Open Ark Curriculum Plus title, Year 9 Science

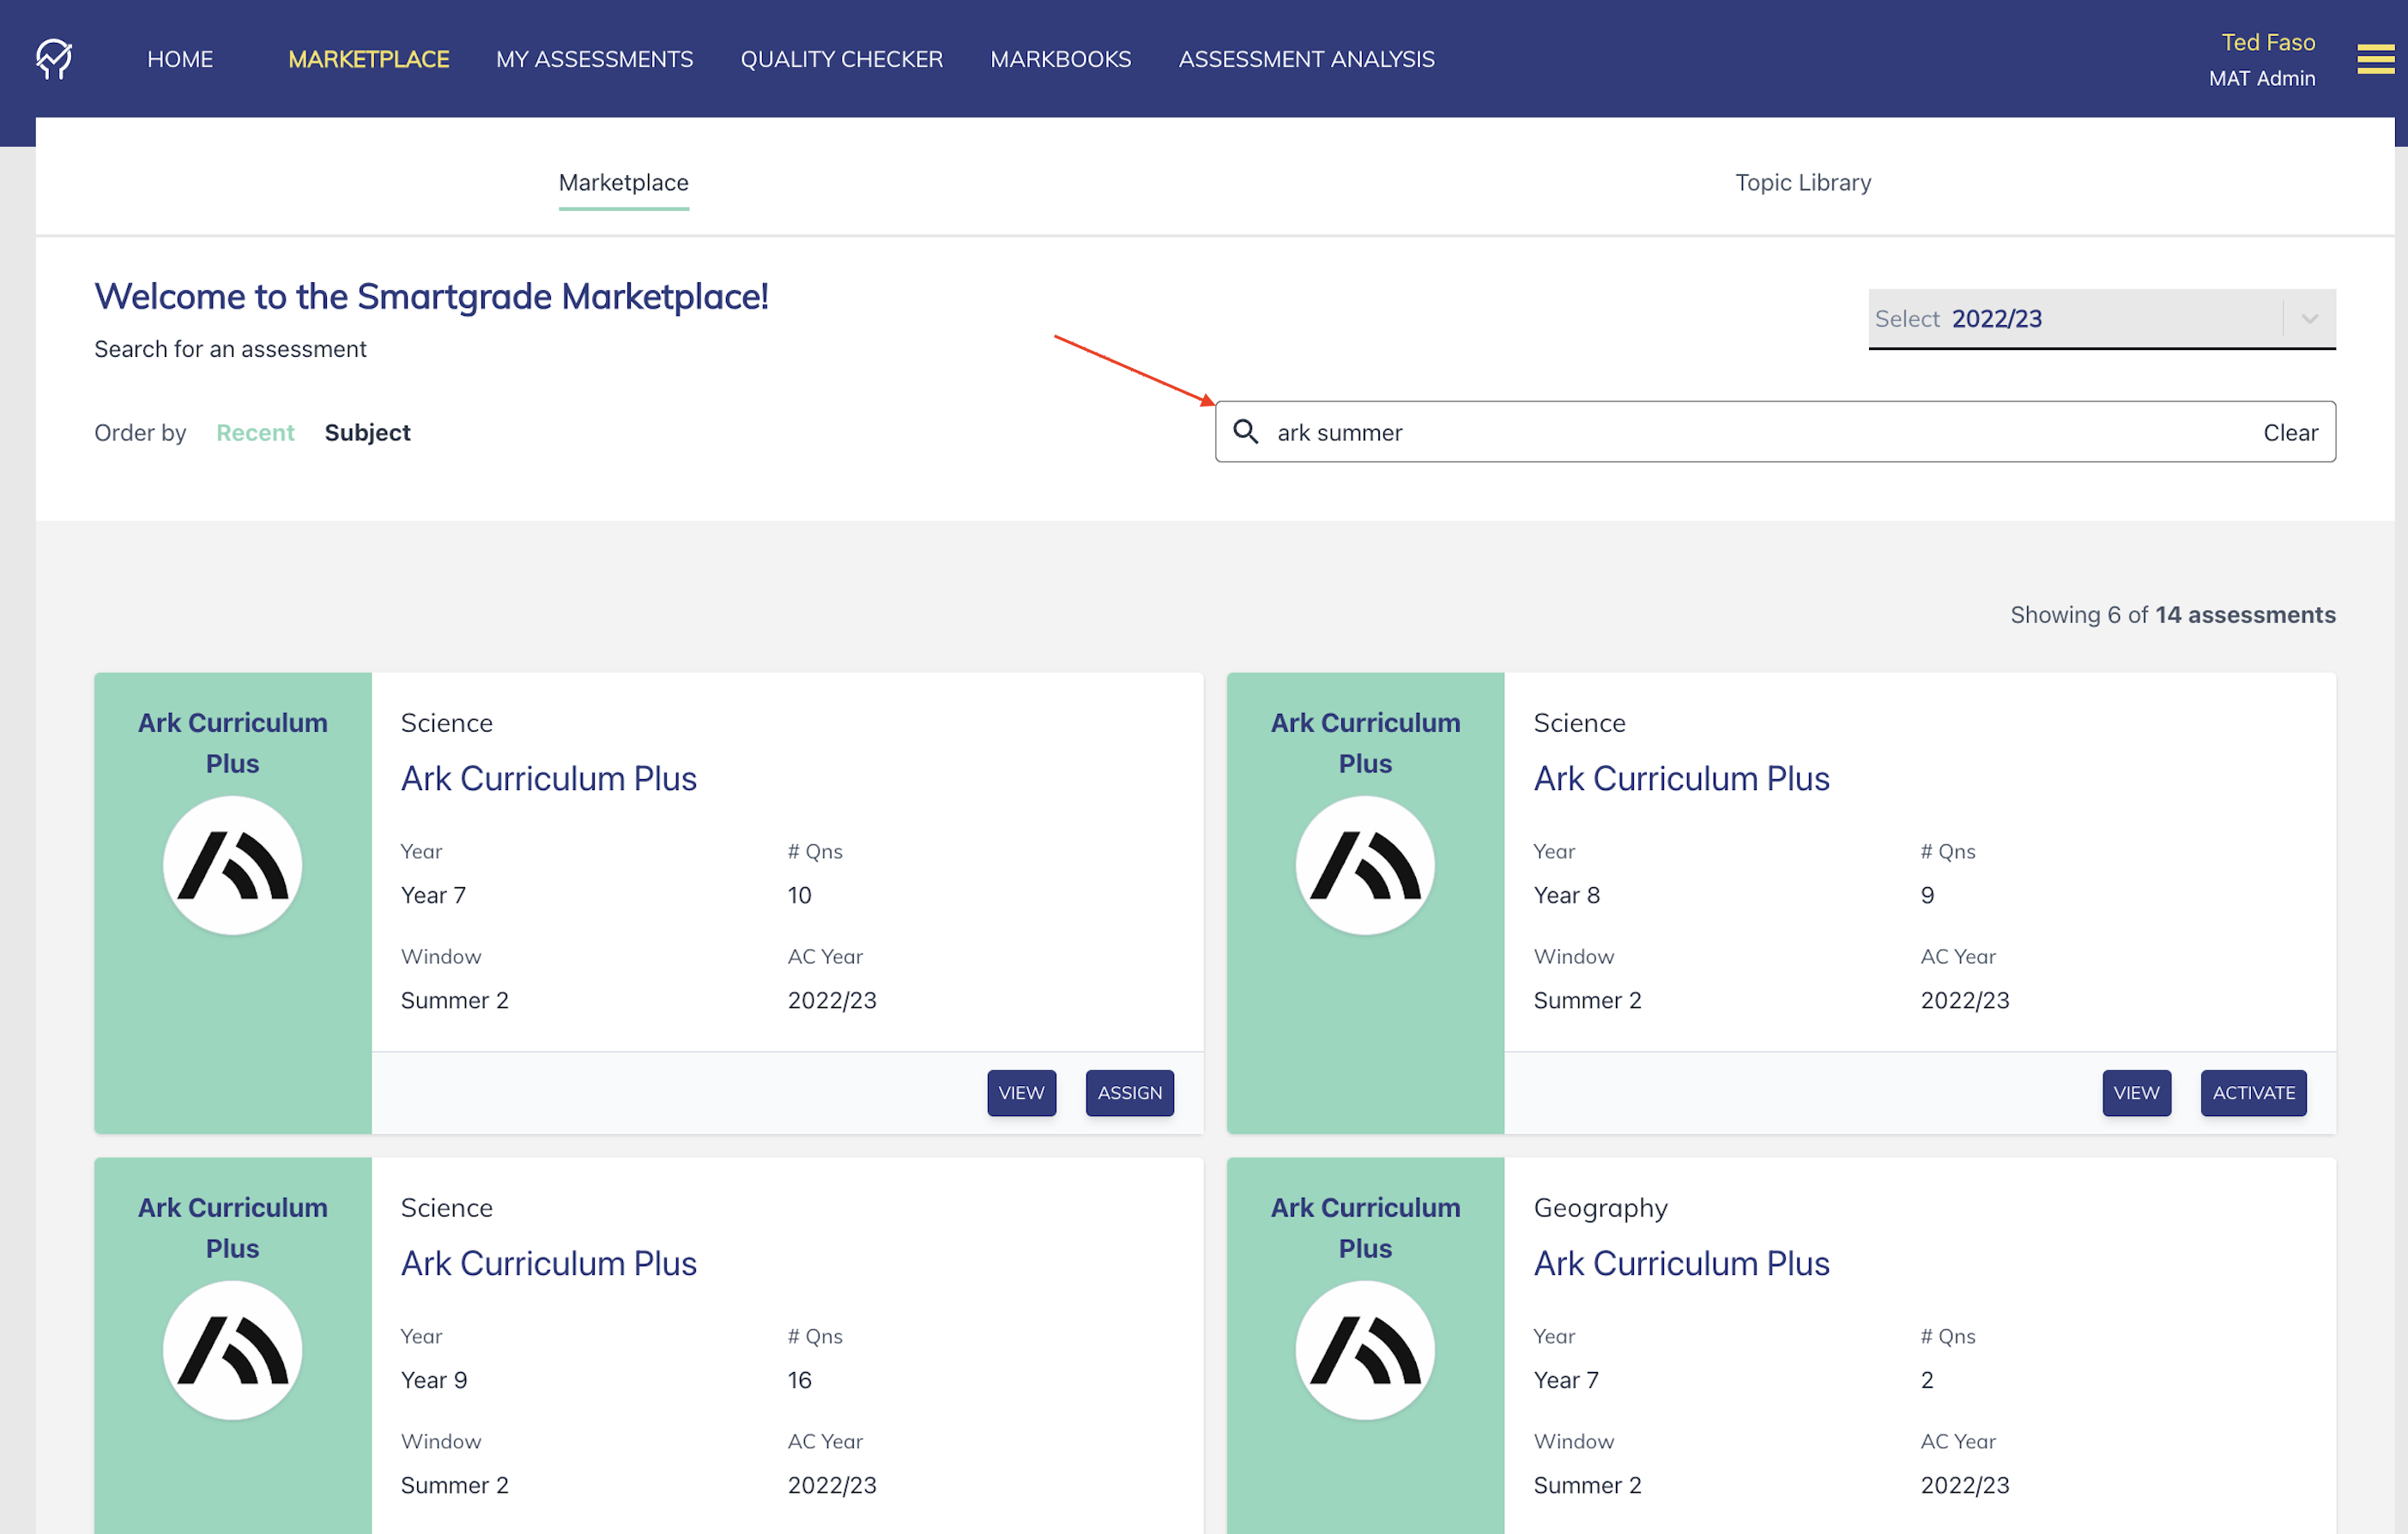tap(549, 1263)
